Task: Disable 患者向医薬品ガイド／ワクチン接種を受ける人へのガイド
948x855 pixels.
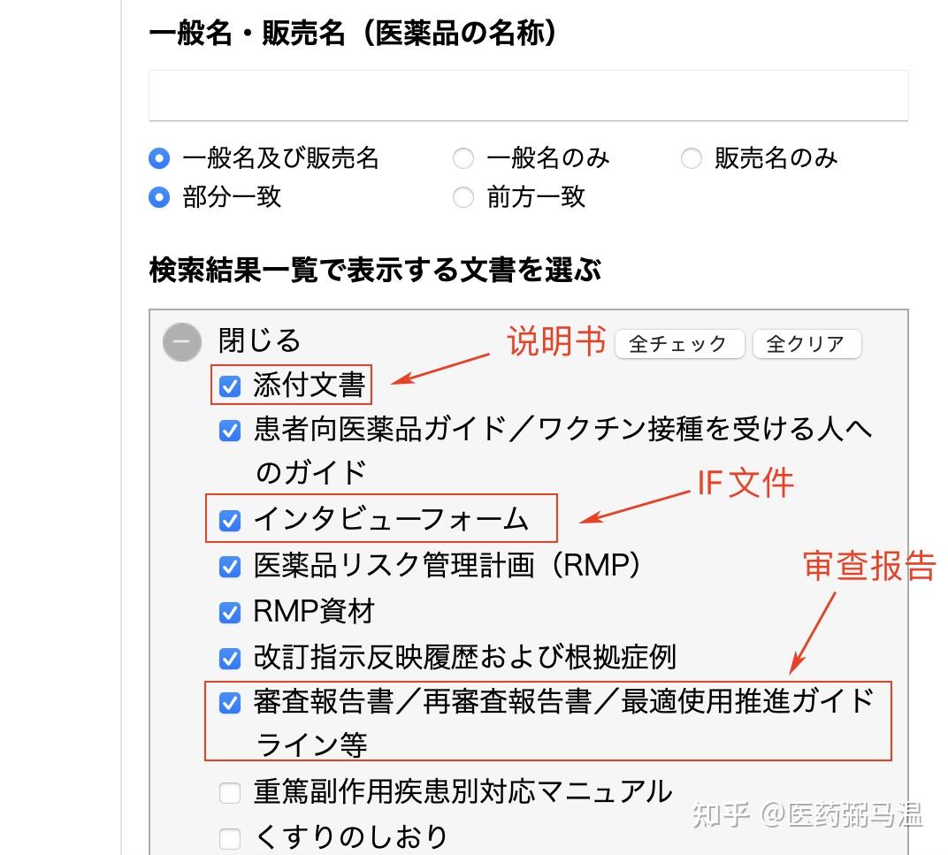Action: click(x=229, y=431)
